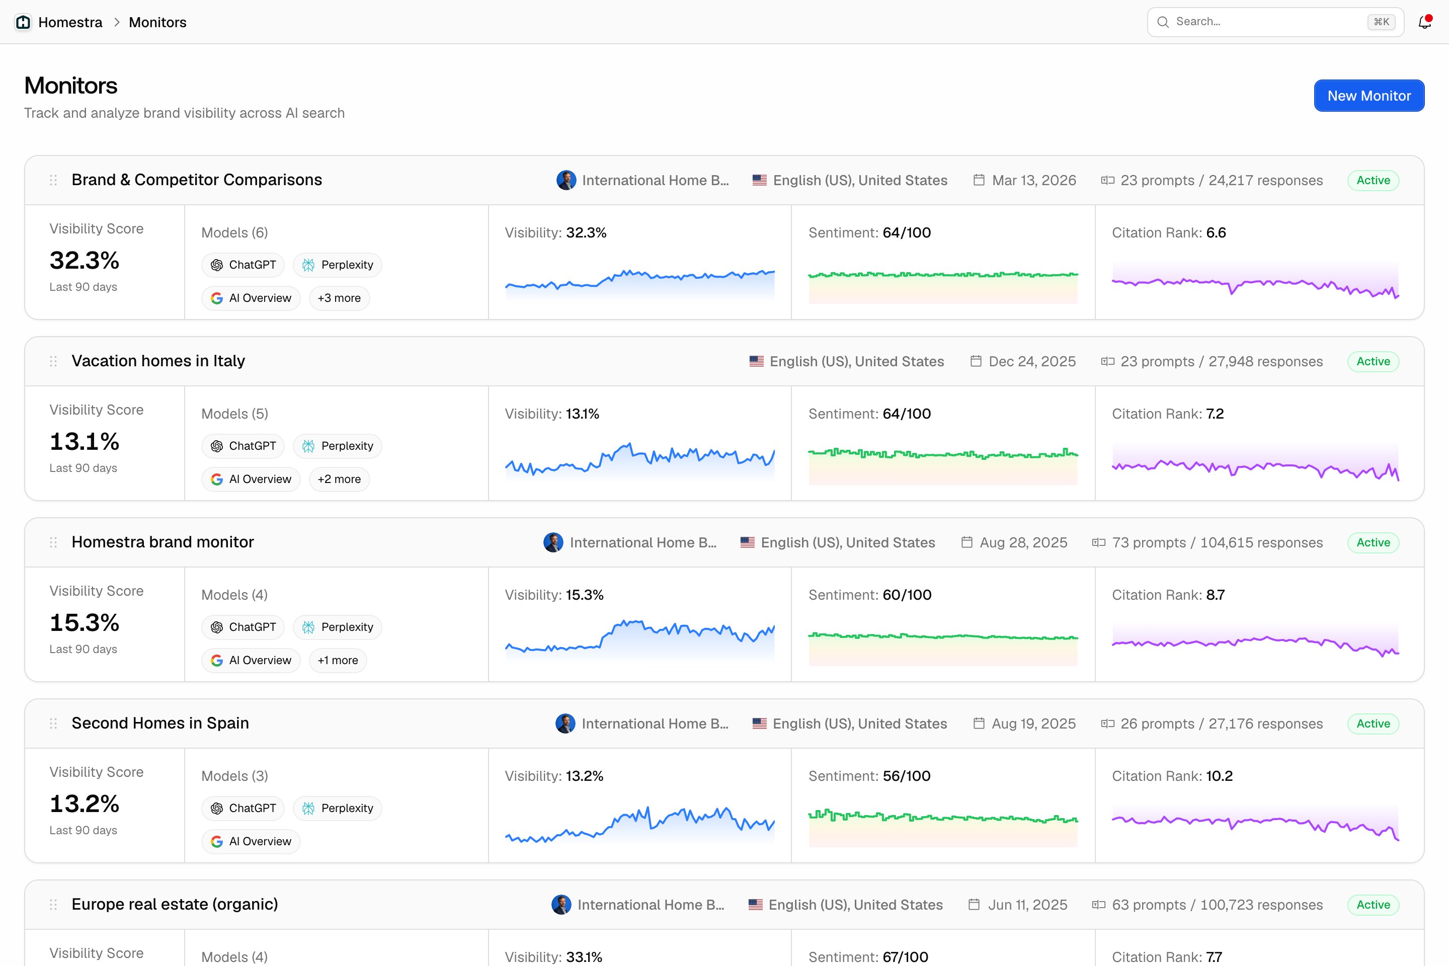Click calendar icon beside Aug 28, 2025
The width and height of the screenshot is (1449, 966).
(x=967, y=542)
